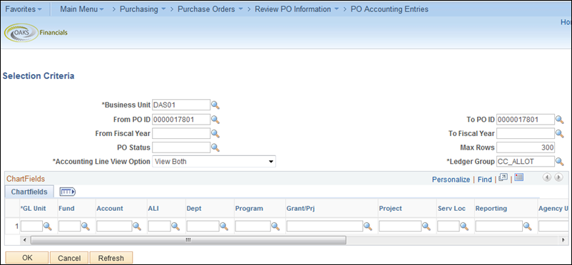Click the Max Rows field
This screenshot has width=572, height=265.
(x=526, y=147)
